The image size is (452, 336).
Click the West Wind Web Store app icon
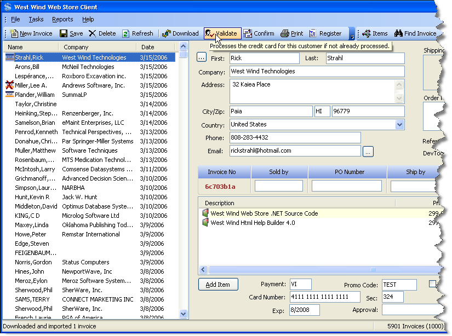point(8,7)
